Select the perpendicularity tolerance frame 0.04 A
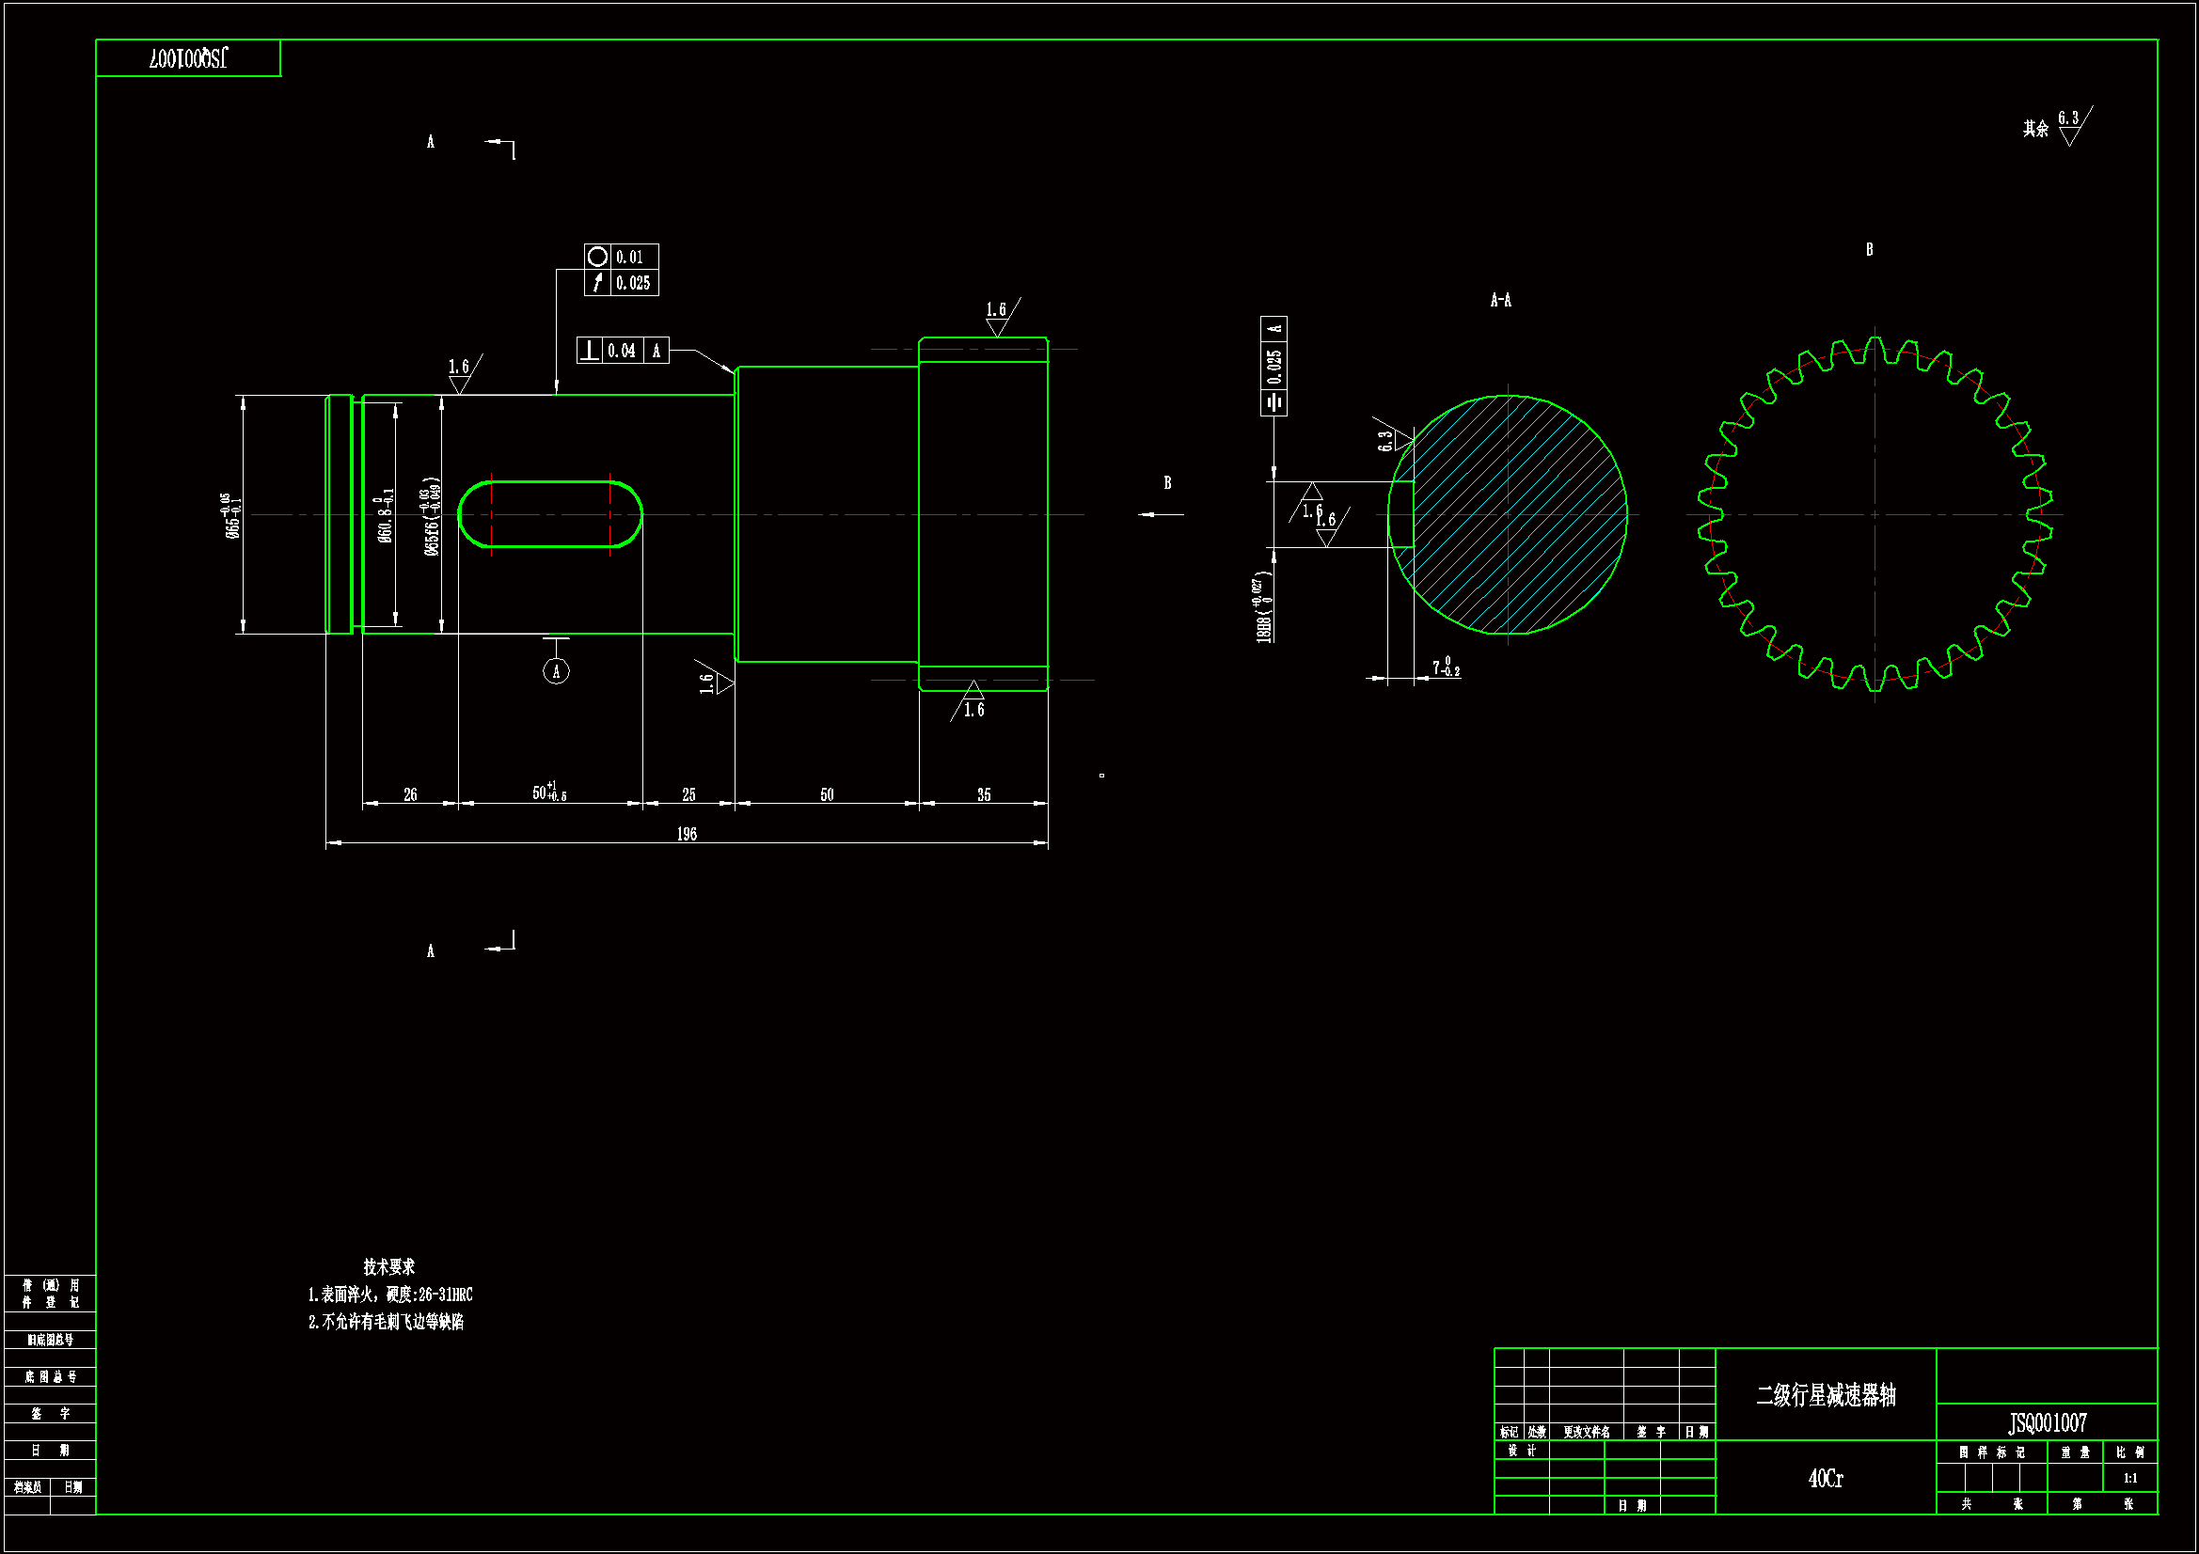Viewport: 2199px width, 1554px height. tap(622, 351)
